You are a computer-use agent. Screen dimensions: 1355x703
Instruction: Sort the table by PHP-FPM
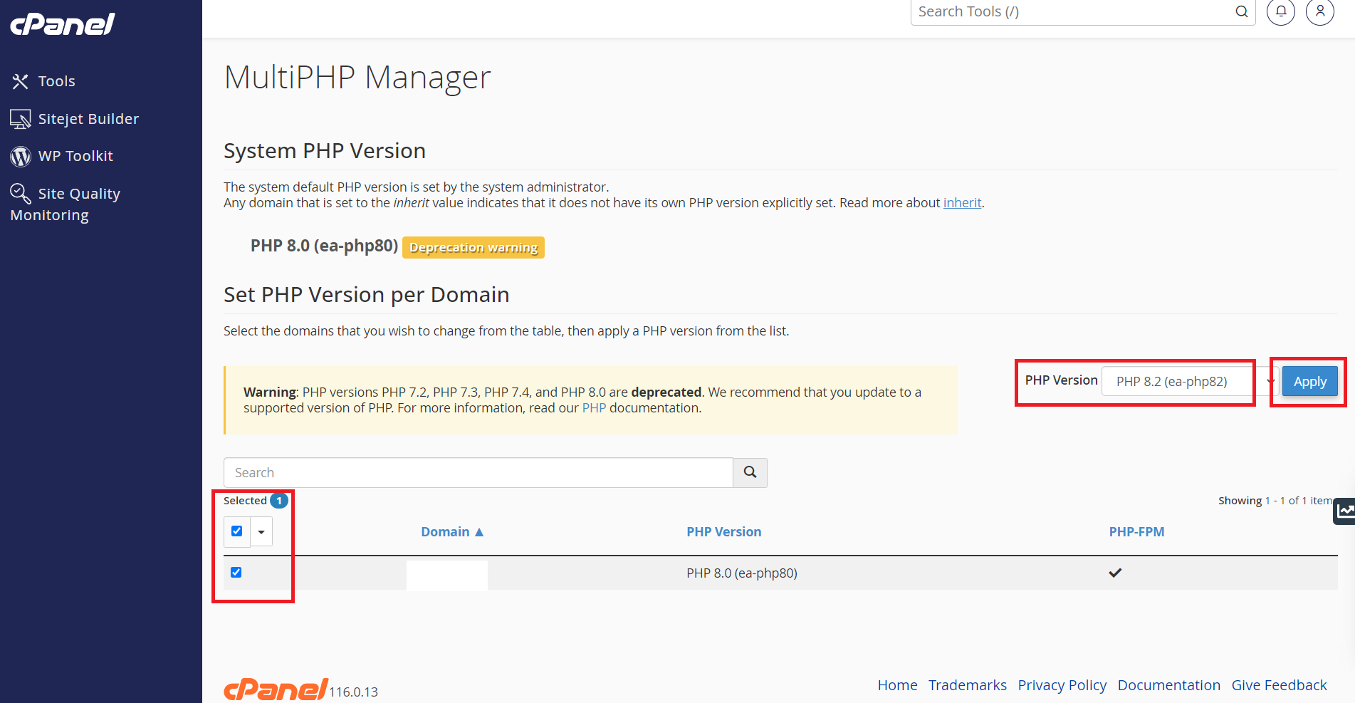pos(1136,532)
